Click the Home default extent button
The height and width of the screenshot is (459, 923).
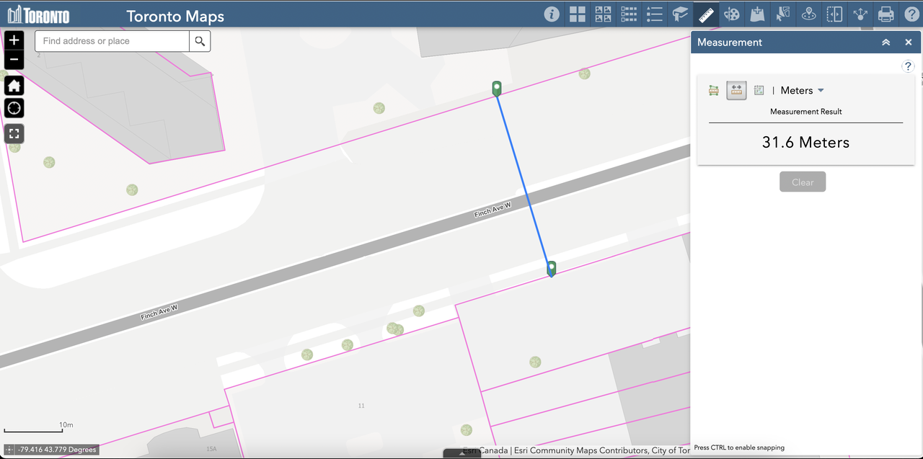point(14,86)
